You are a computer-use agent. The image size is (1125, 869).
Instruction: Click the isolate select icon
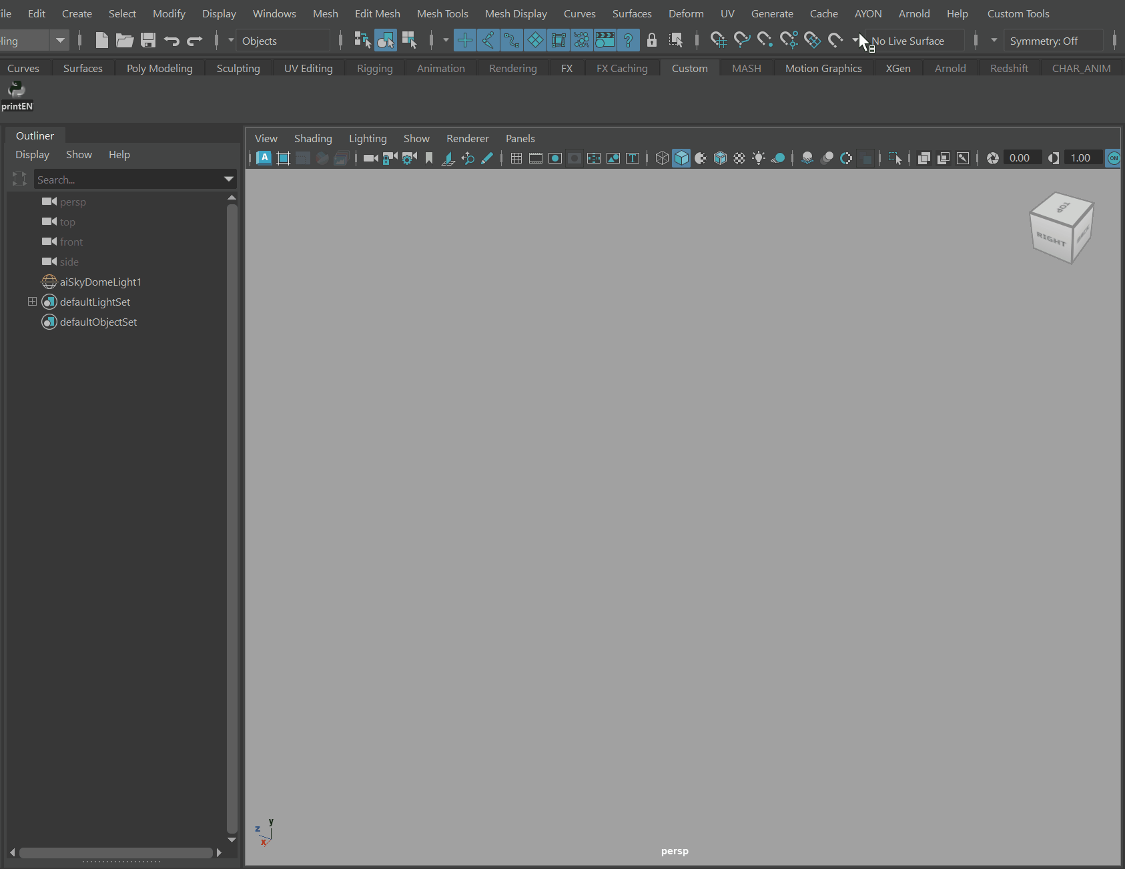click(x=895, y=158)
